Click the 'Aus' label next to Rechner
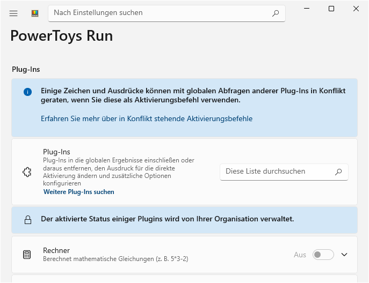This screenshot has width=369, height=283. [300, 255]
